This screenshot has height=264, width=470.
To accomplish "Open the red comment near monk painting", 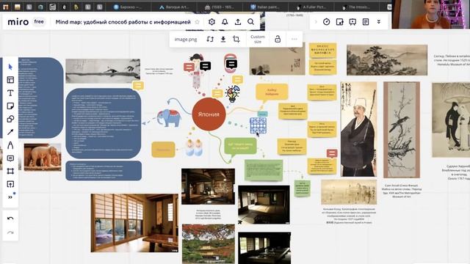I will pyautogui.click(x=332, y=153).
